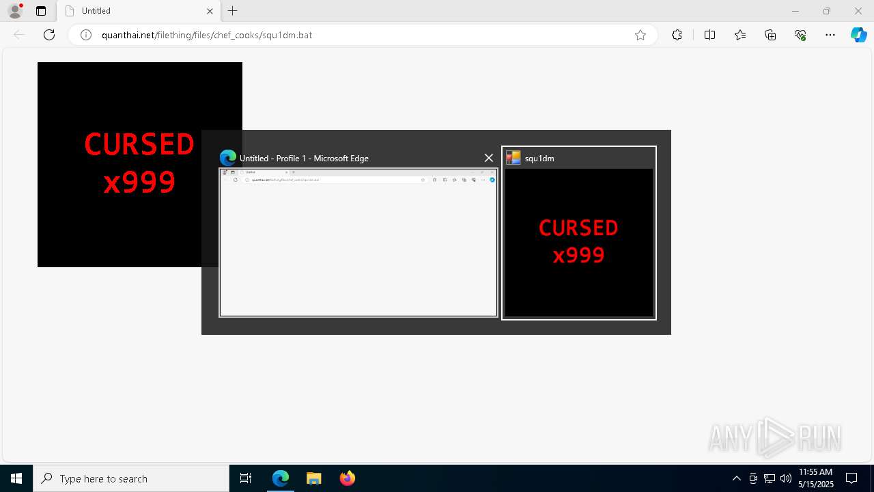Open File Explorer from taskbar
Screen dimensions: 874x492
313,478
